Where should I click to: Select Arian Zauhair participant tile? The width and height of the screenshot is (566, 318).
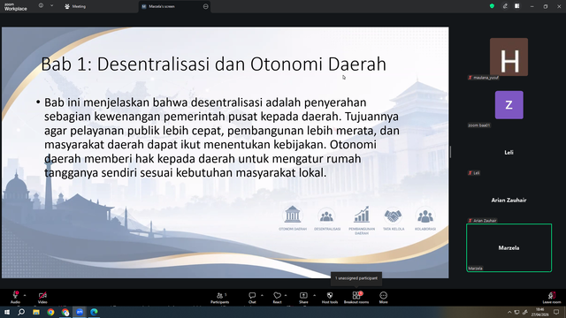pyautogui.click(x=509, y=201)
